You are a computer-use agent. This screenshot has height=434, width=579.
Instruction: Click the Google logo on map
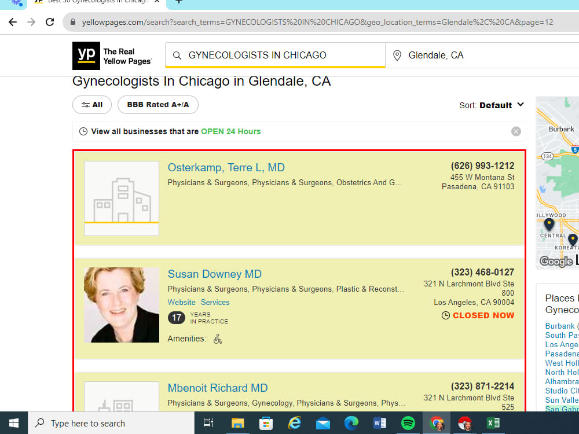tap(556, 262)
